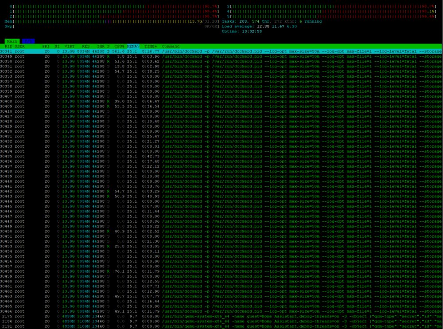Screen dimensions: 443x329
Task: Select qemu process row with PID 2175
Action: coord(221,316)
